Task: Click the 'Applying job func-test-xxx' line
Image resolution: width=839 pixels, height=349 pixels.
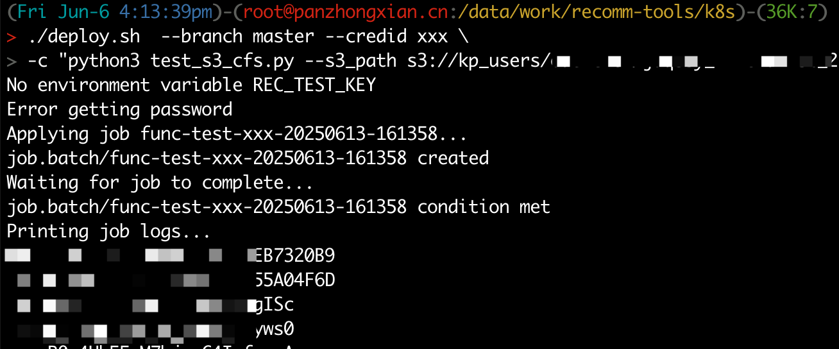Action: [237, 134]
